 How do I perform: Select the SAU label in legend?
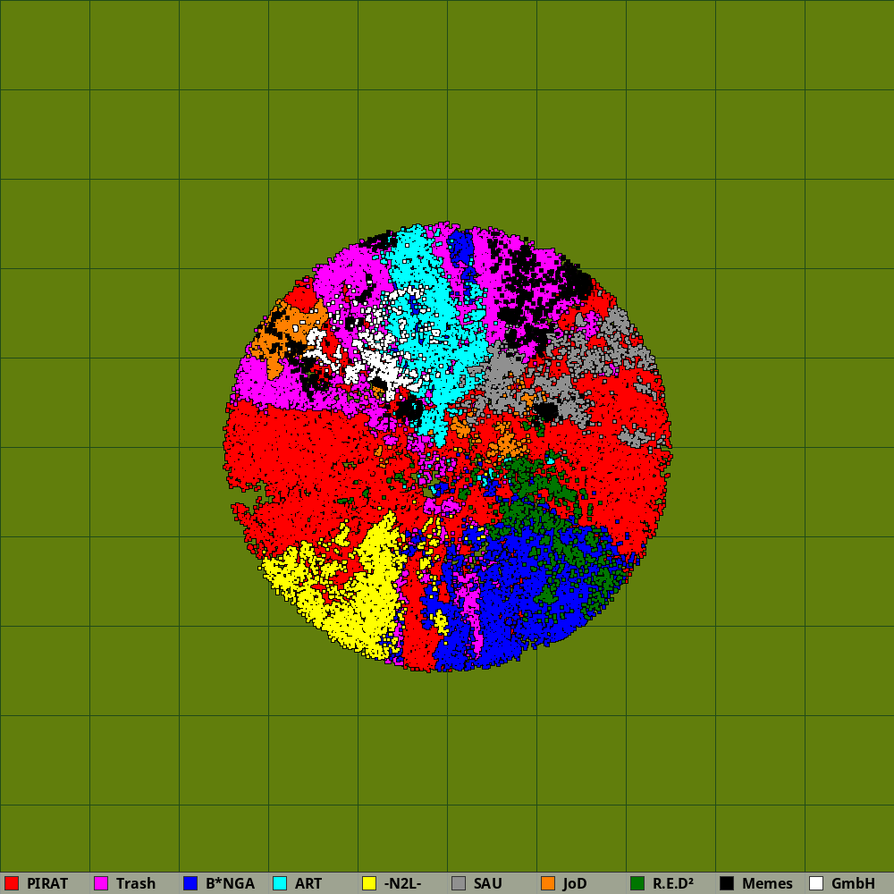(x=487, y=883)
